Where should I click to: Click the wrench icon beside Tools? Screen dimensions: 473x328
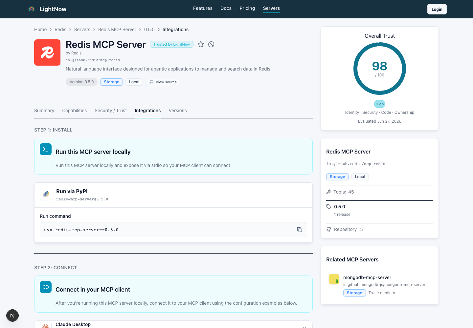click(x=329, y=192)
